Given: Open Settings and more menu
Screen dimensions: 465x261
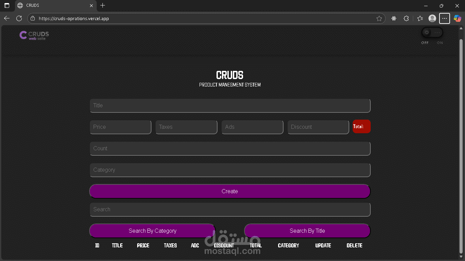Looking at the screenshot, I should click(445, 18).
